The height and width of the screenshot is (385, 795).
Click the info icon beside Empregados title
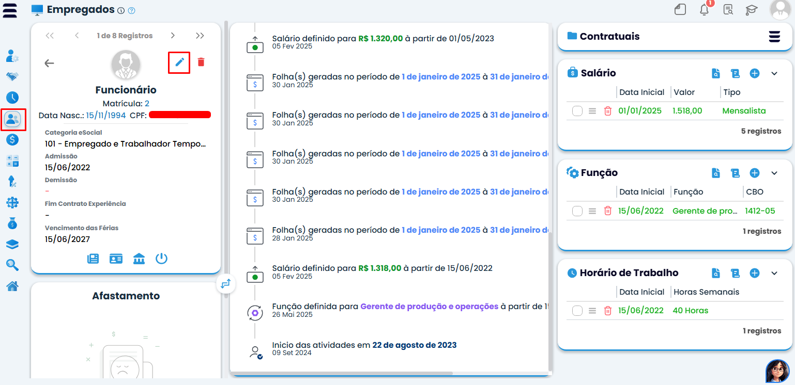point(121,10)
